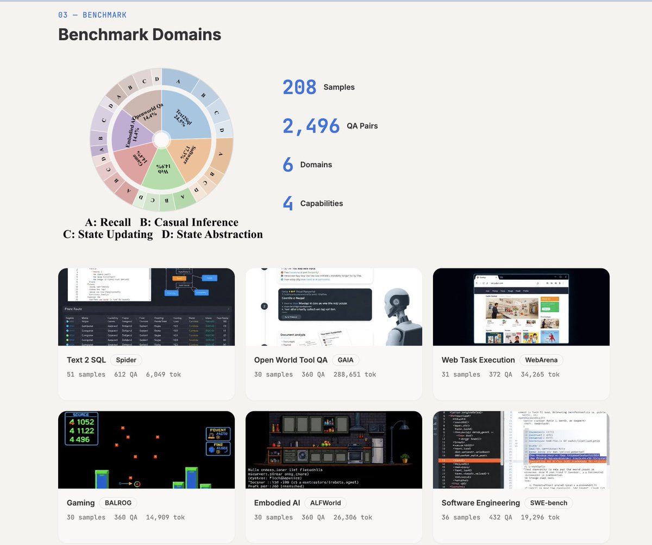652x545 pixels.
Task: Click "19,296 tok" in Software Engineering card
Action: tap(541, 517)
